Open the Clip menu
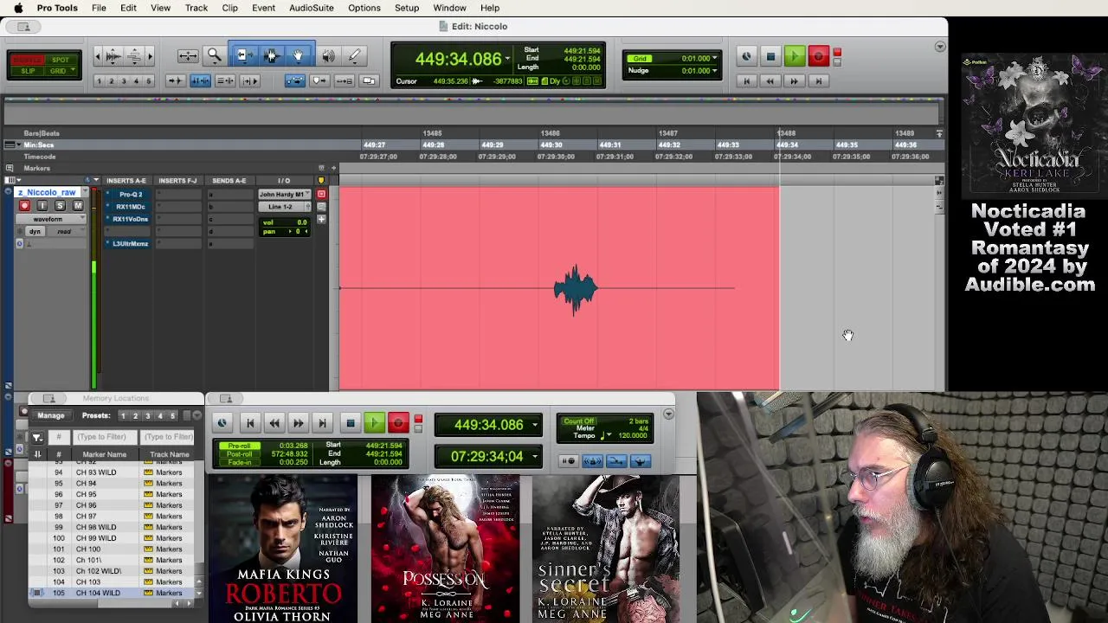 point(229,8)
